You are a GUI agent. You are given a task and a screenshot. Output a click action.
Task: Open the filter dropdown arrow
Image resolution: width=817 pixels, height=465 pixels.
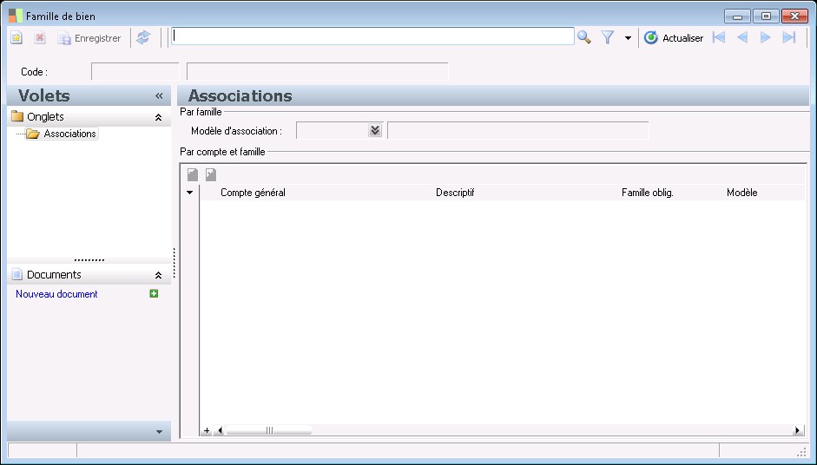point(628,38)
